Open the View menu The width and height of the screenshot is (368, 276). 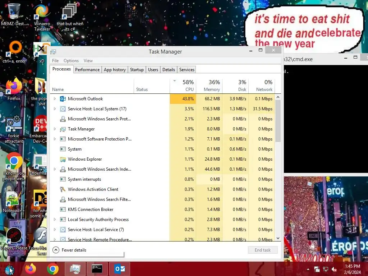click(88, 61)
